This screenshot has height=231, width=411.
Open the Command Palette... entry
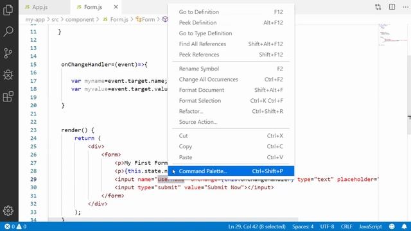[x=231, y=171]
